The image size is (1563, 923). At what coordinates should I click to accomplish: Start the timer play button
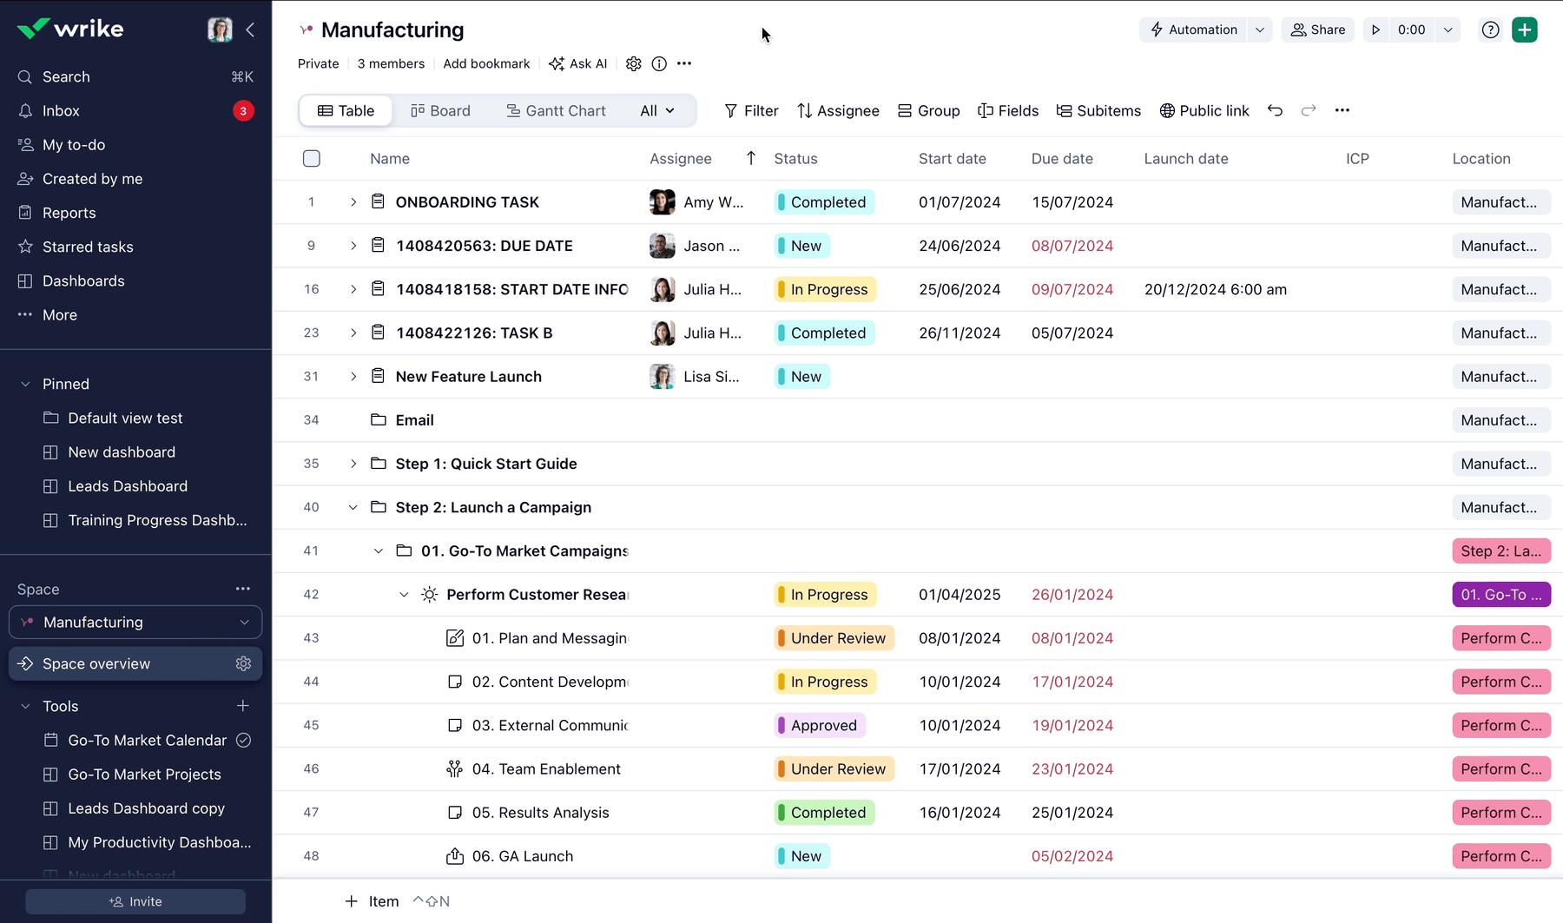pyautogui.click(x=1375, y=30)
